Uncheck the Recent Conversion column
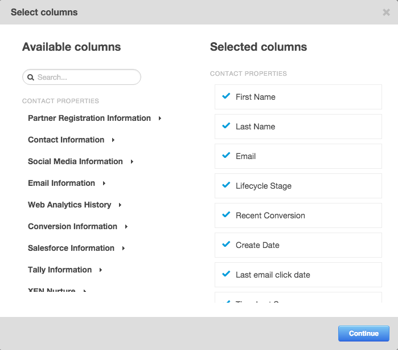 [226, 215]
